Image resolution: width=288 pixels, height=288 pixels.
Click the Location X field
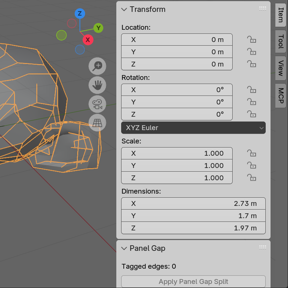pos(177,39)
